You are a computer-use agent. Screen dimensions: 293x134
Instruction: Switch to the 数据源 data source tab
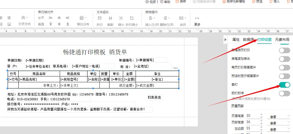point(248,39)
